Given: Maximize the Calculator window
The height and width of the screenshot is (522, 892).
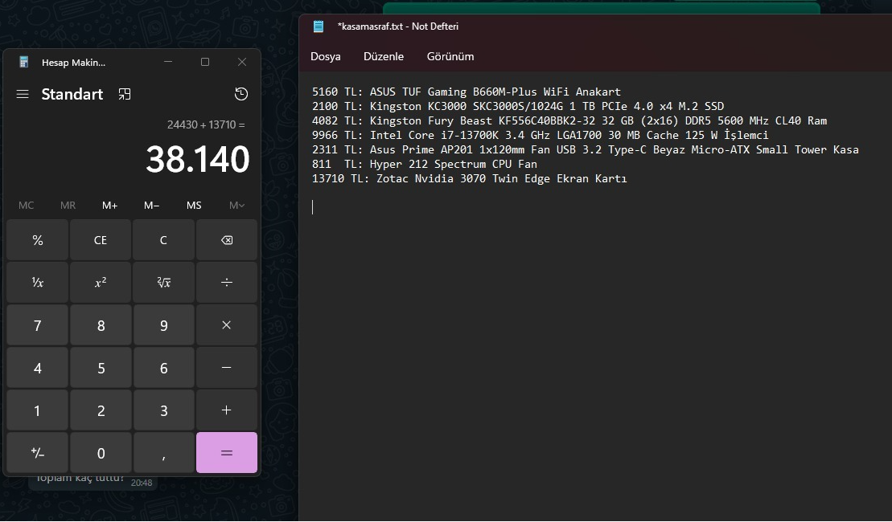Looking at the screenshot, I should point(205,62).
